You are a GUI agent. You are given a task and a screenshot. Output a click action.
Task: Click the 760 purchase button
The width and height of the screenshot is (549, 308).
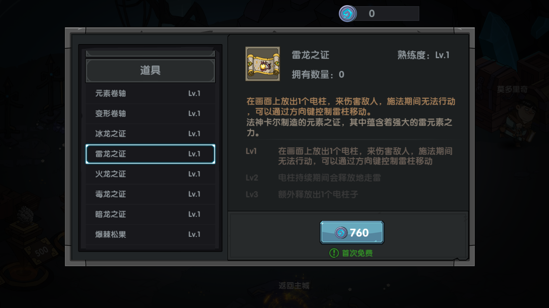(x=352, y=232)
